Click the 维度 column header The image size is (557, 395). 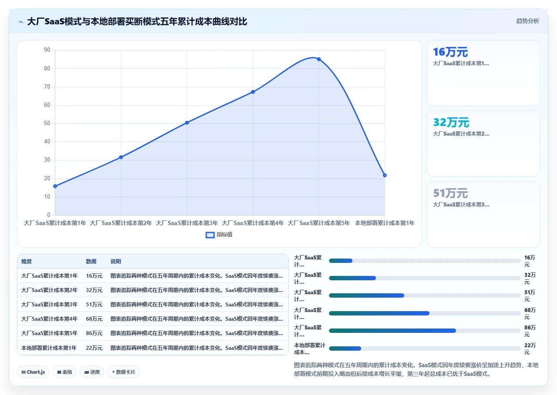(x=27, y=261)
